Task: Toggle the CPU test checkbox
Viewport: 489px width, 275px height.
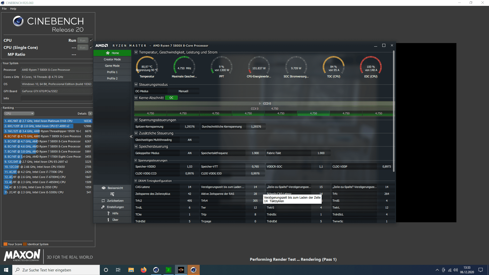Action: click(91, 40)
